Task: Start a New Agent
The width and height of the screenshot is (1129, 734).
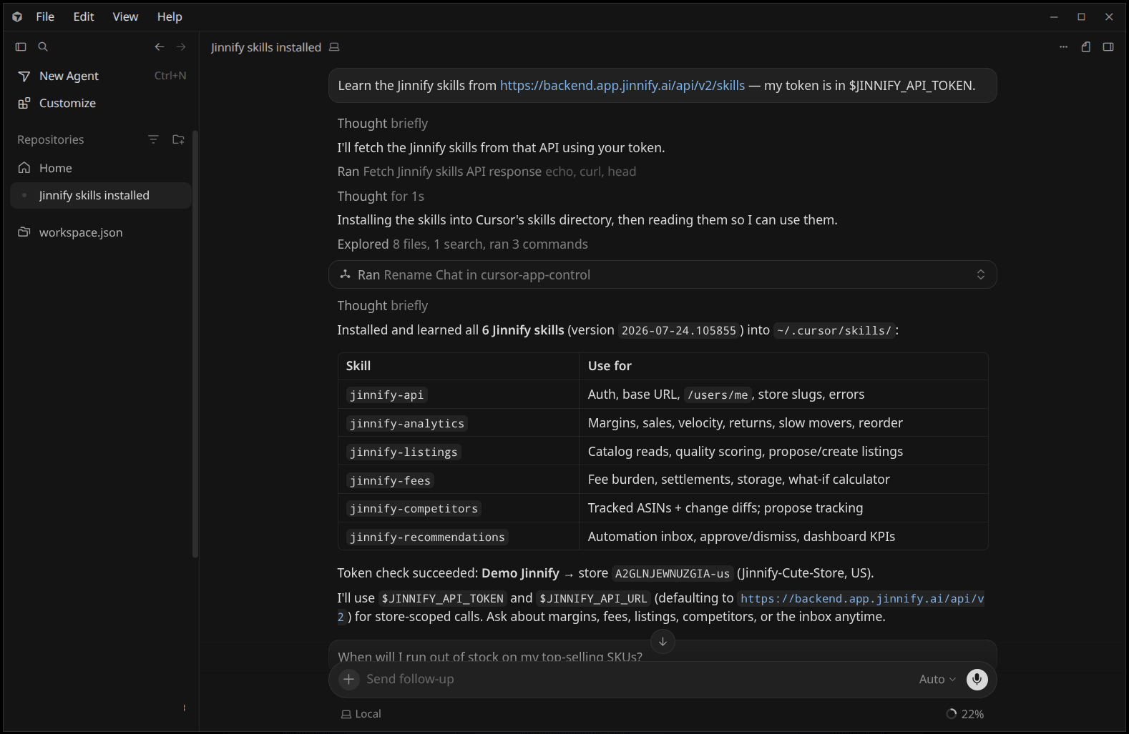Action: tap(101, 76)
